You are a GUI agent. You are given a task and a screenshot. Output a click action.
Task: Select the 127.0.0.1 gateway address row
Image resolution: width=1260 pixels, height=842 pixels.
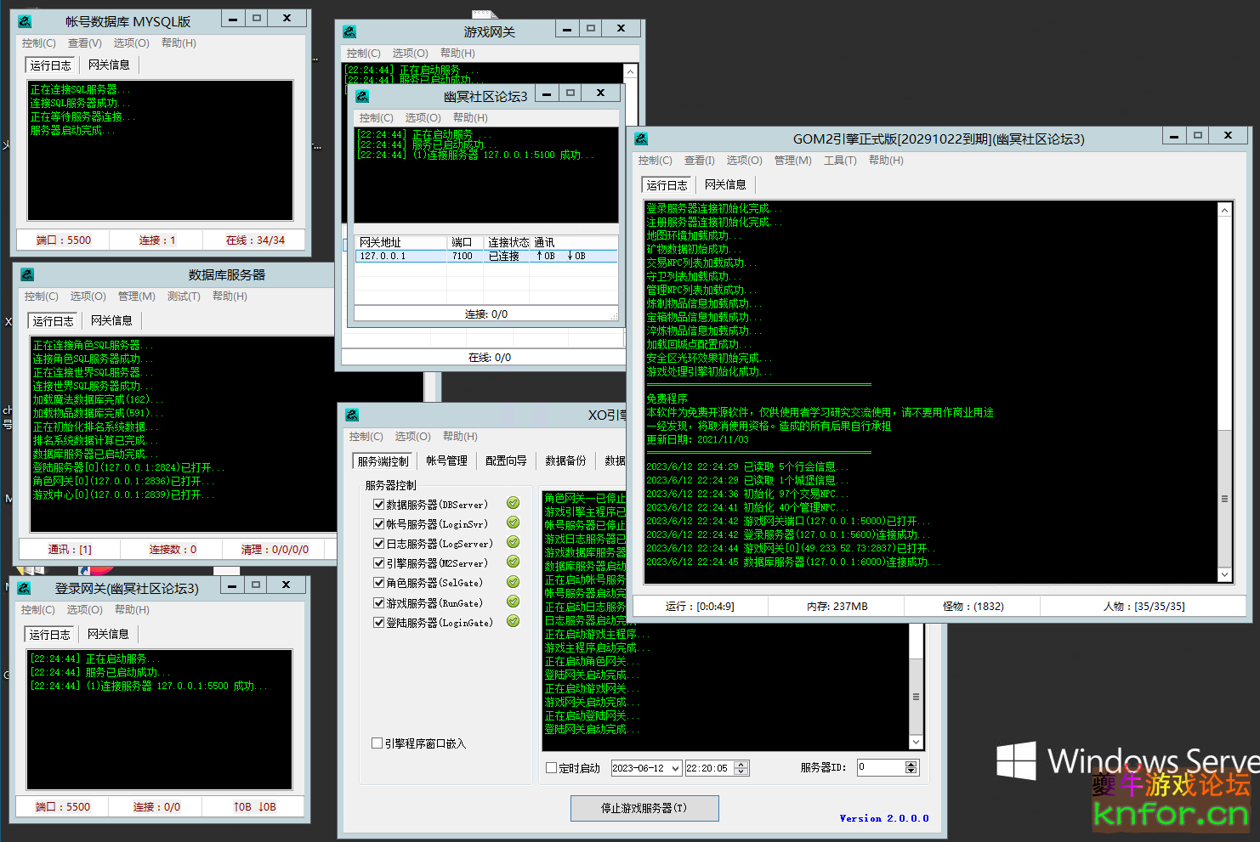click(x=486, y=256)
